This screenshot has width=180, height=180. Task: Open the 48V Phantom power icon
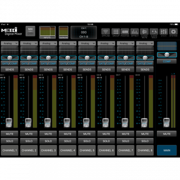pyautogui.click(x=125, y=31)
